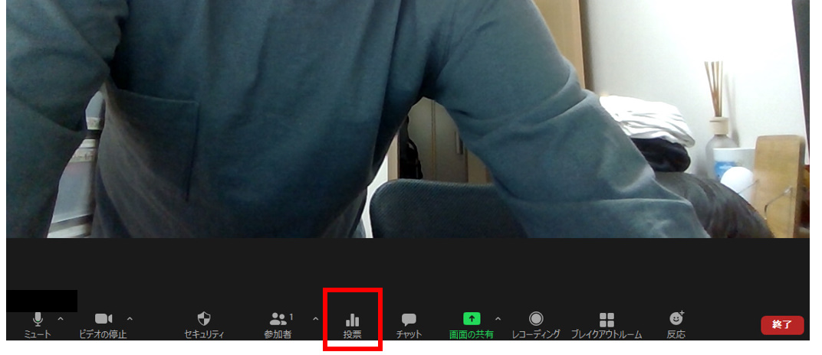This screenshot has width=822, height=355.
Task: Toggle recording with レコーディング circle icon
Action: (536, 319)
